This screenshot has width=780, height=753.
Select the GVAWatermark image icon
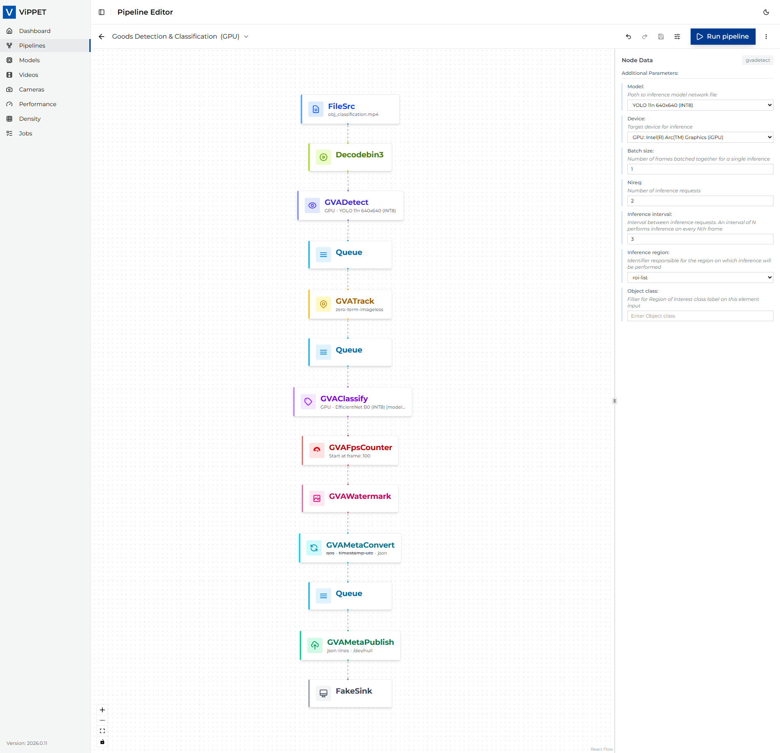click(316, 498)
